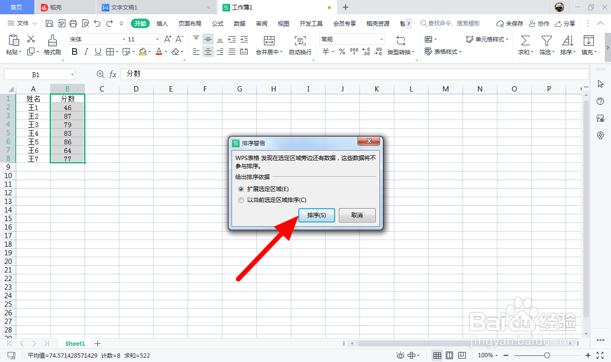Click the Sort icon in ribbon
611x362 pixels.
568,40
